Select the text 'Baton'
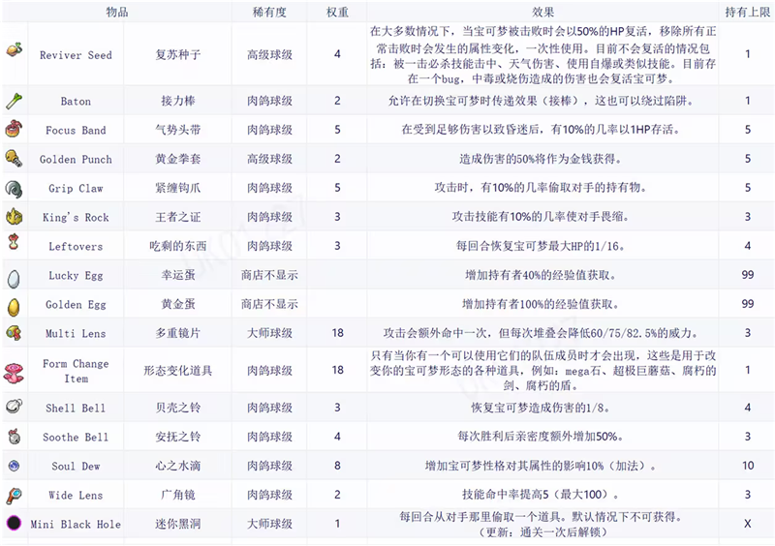 coord(76,102)
